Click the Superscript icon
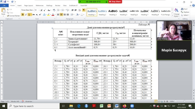 point(40,15)
